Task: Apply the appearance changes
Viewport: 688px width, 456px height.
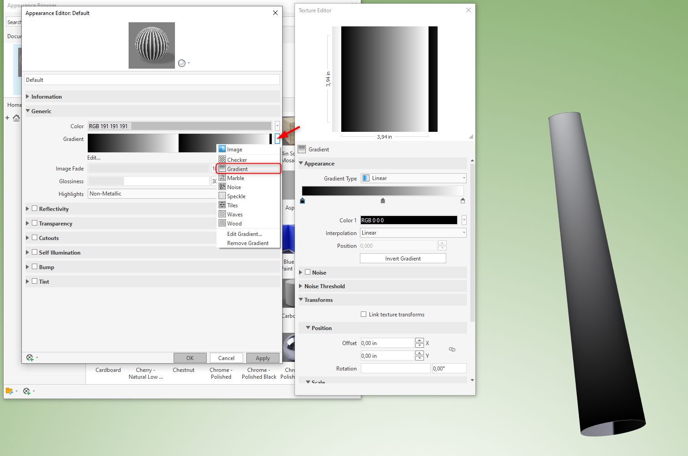Action: 263,358
